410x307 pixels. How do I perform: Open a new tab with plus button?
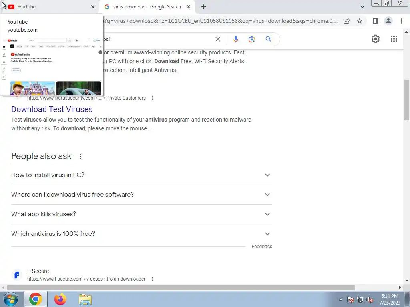click(204, 7)
